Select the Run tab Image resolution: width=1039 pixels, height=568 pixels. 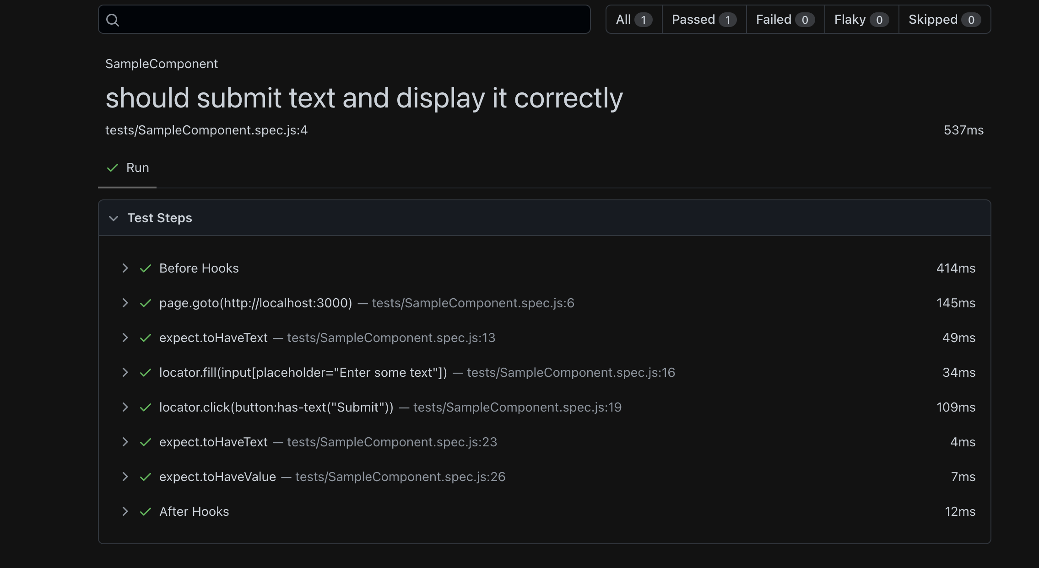(x=127, y=168)
